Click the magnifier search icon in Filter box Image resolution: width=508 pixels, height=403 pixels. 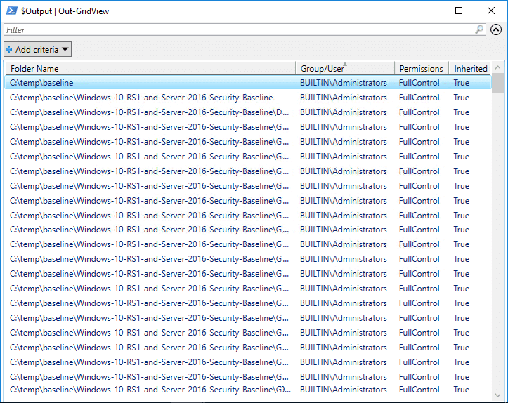pyautogui.click(x=479, y=29)
